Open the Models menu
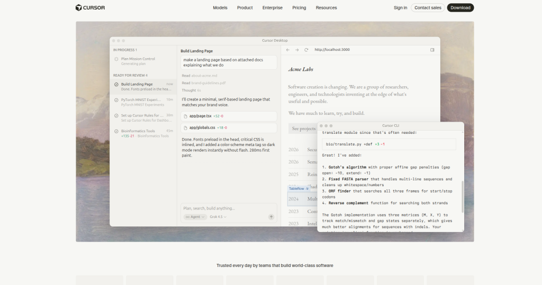The width and height of the screenshot is (542, 285). pyautogui.click(x=220, y=7)
